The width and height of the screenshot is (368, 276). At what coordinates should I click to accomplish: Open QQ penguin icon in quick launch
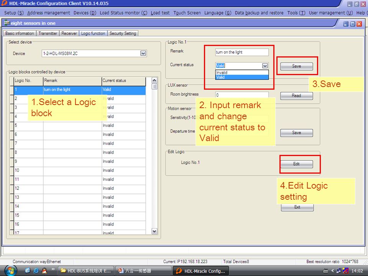pyautogui.click(x=44, y=271)
